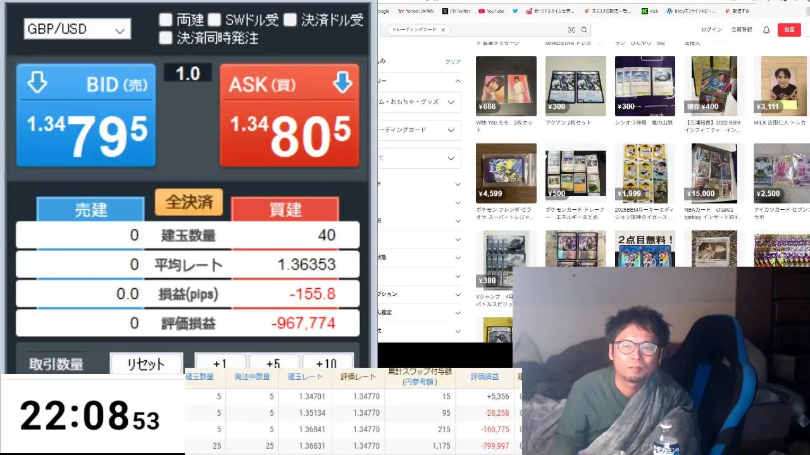Click the 発注中数量 column header
The width and height of the screenshot is (810, 455).
[x=252, y=377]
